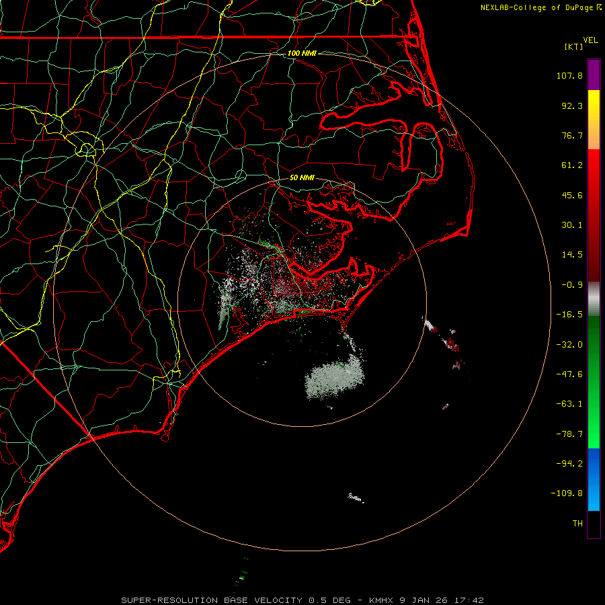Click the 30.1 velocity scale value
The image size is (605, 605).
pos(572,225)
